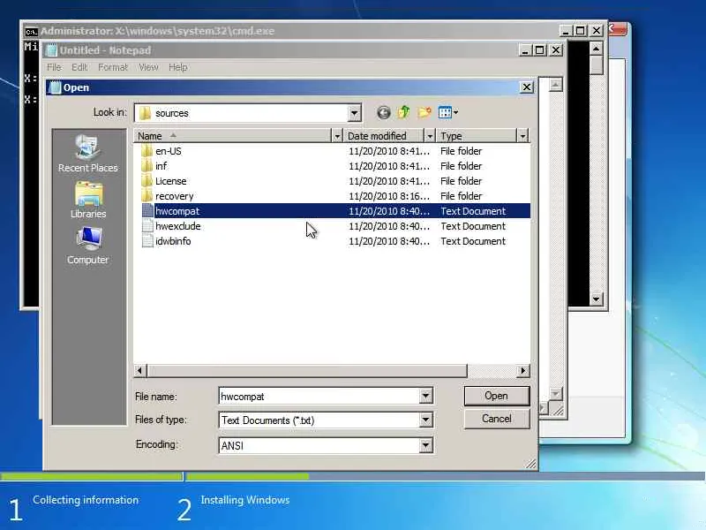This screenshot has width=706, height=530.
Task: Open the Notepad Help menu
Action: point(178,67)
